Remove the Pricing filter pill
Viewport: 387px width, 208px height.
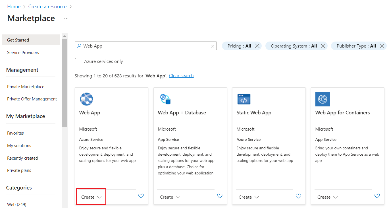pyautogui.click(x=257, y=46)
